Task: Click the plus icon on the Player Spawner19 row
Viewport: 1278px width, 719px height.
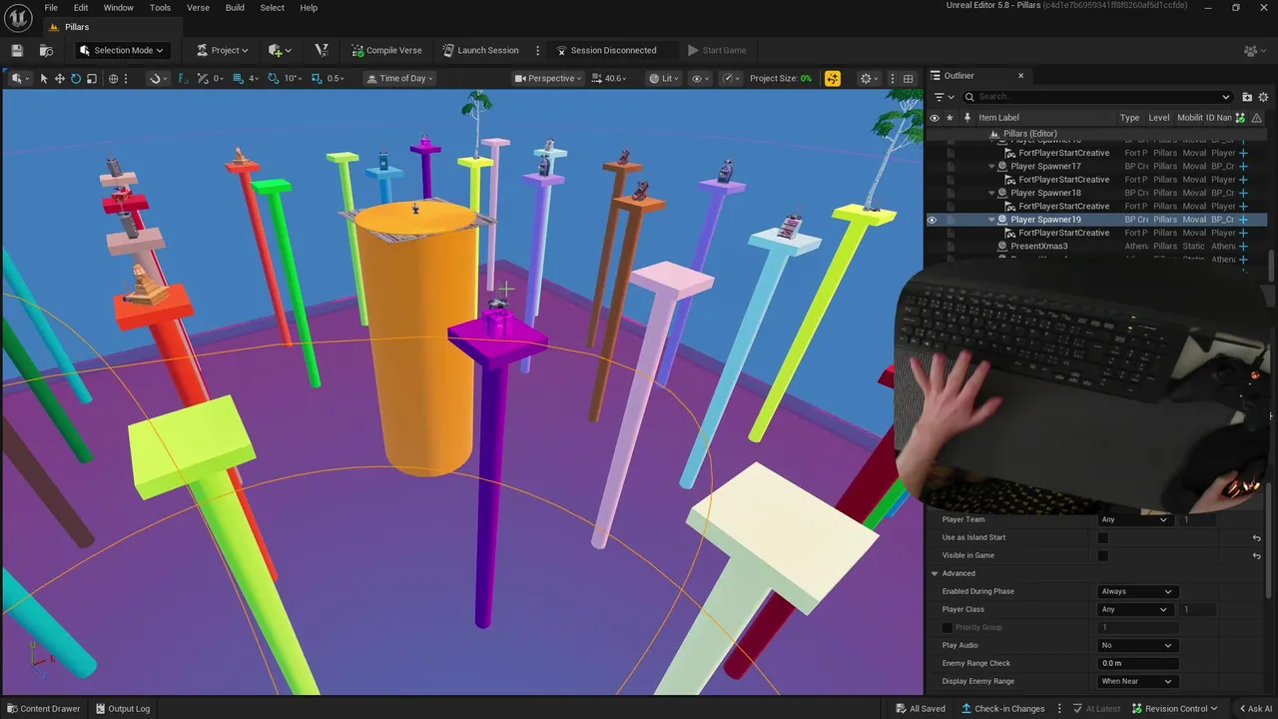Action: (1243, 220)
